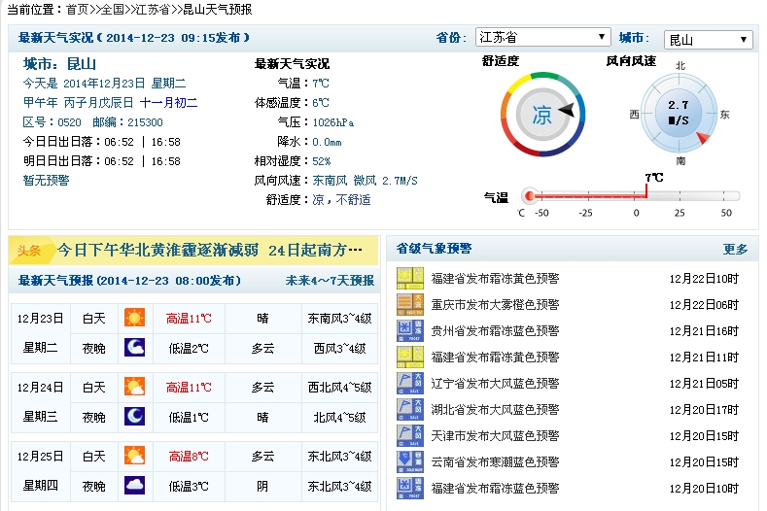This screenshot has height=511, width=767.
Task: Click the Chongqing heavy fog orange warning icon
Action: pos(410,304)
